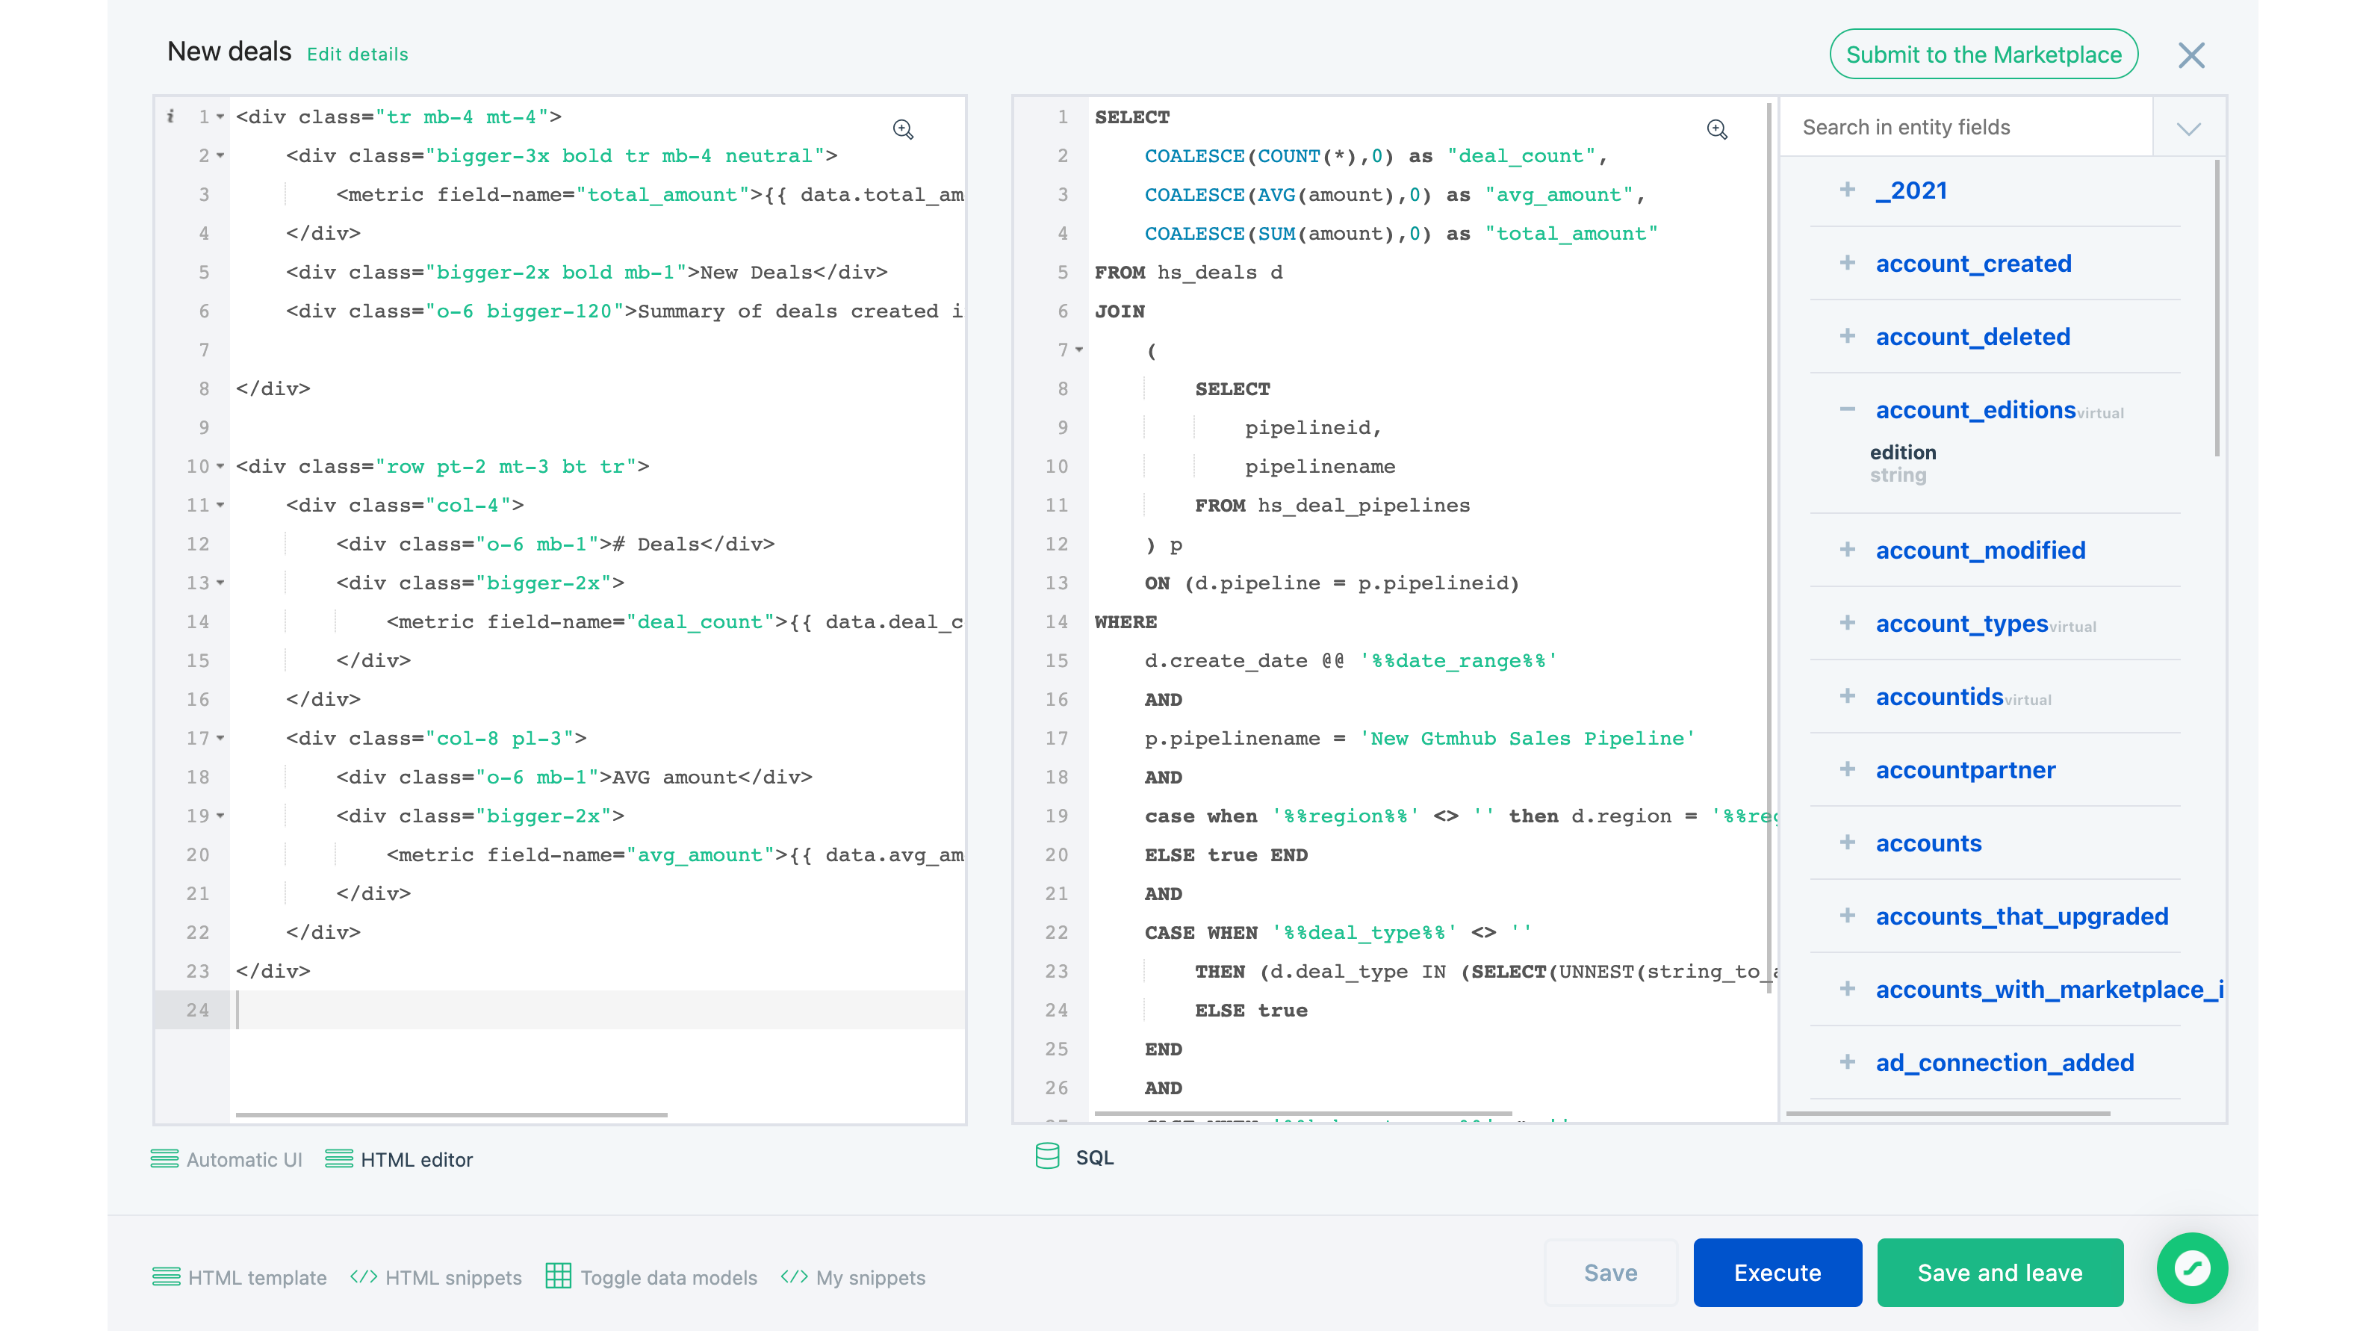This screenshot has height=1331, width=2366.
Task: Open Edit details for New deals
Action: (x=357, y=55)
